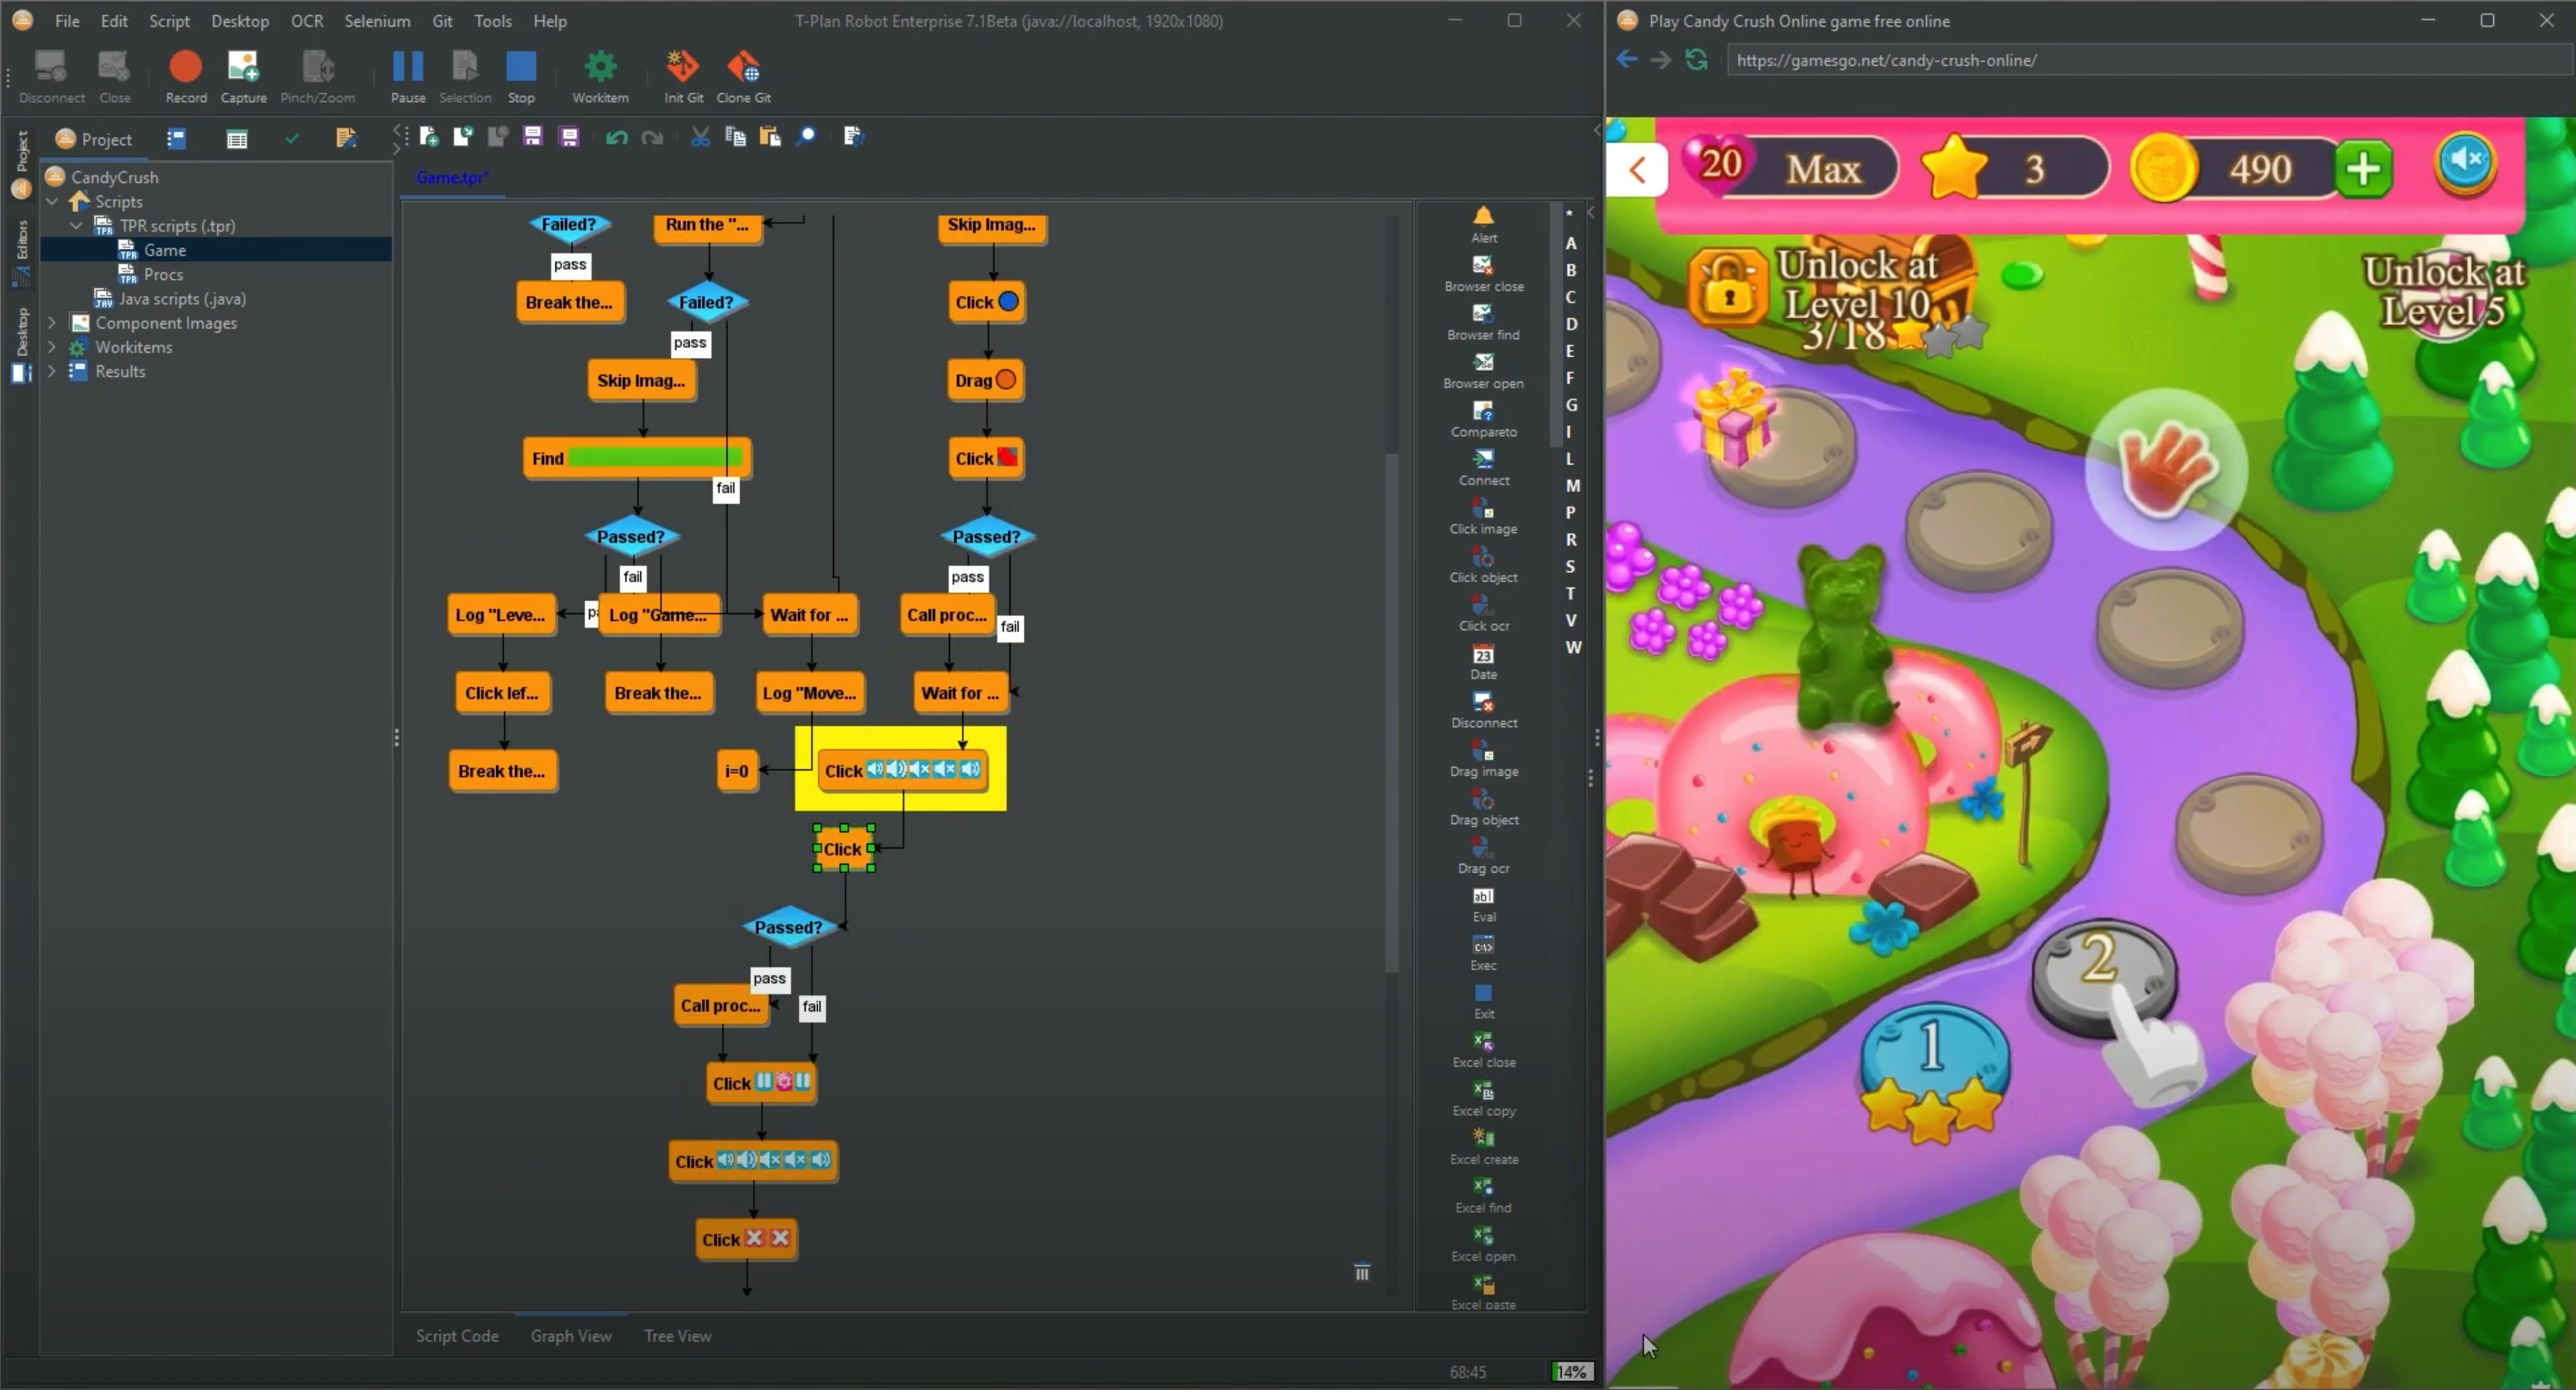This screenshot has height=1390, width=2576.
Task: Toggle the game sound mute button
Action: click(x=2465, y=162)
